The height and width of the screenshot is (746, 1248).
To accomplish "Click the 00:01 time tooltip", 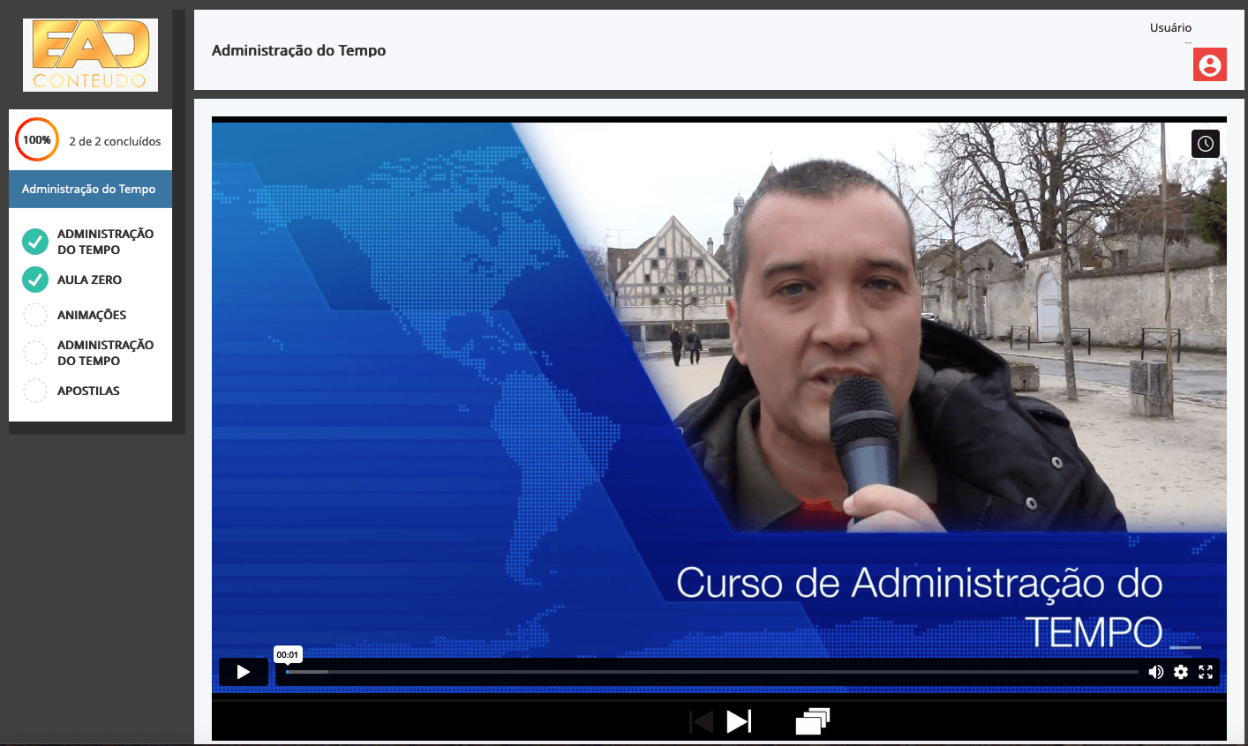I will pos(288,654).
